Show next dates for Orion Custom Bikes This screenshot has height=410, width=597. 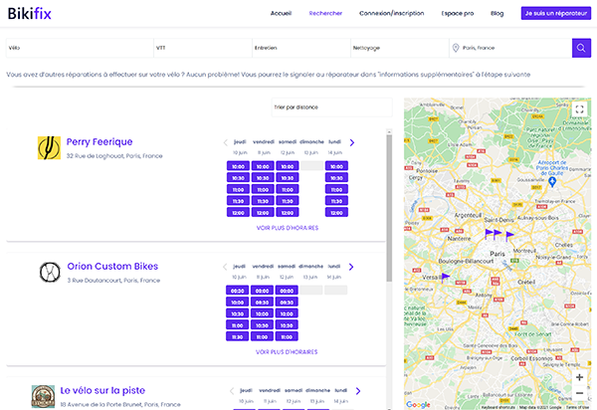(351, 267)
